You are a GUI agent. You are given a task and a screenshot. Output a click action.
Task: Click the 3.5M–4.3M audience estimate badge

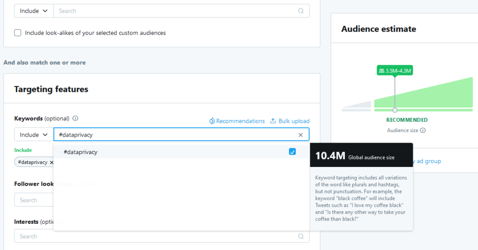click(395, 70)
